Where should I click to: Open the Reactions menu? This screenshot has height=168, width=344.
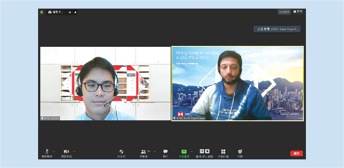tap(240, 153)
